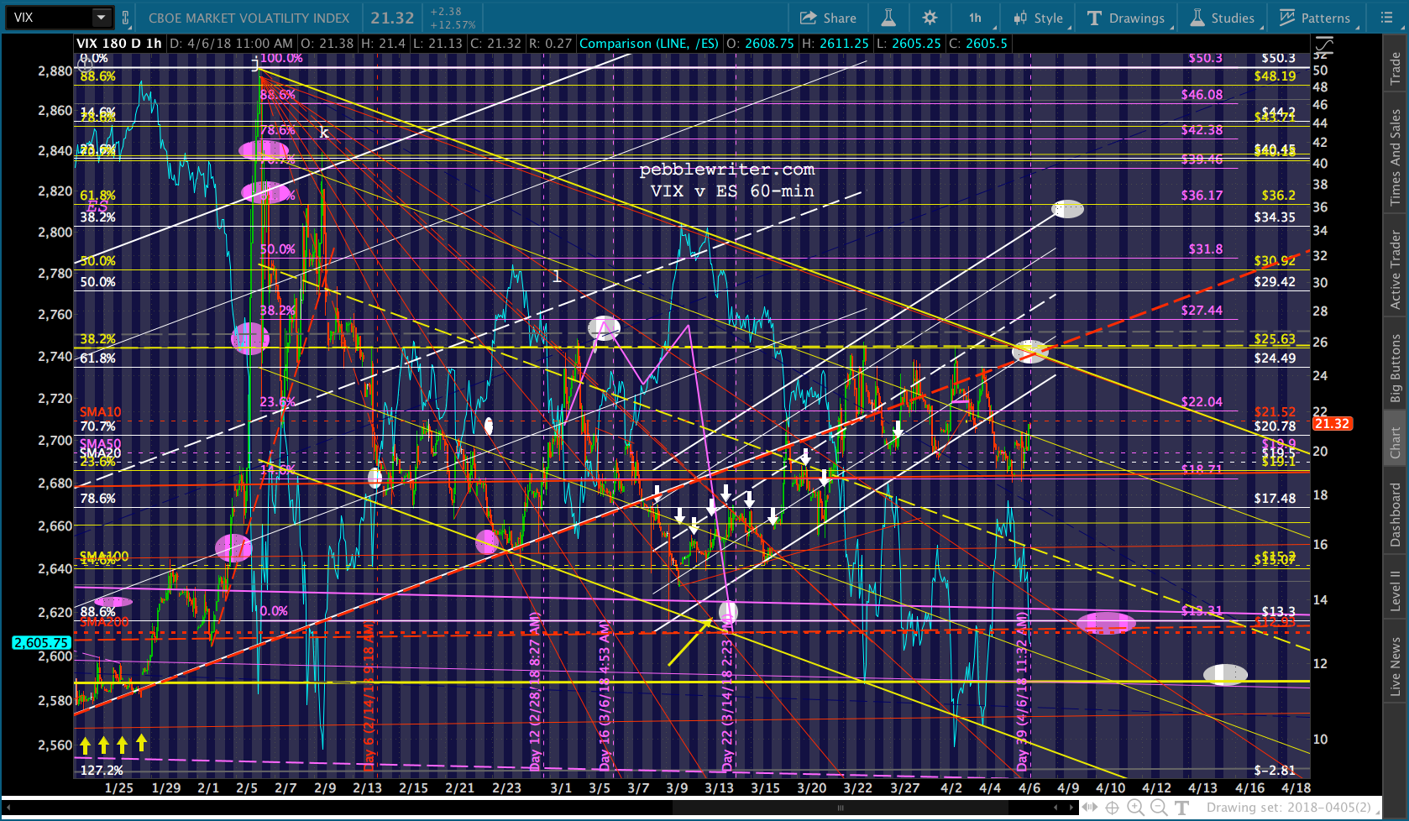Viewport: 1409px width, 821px height.
Task: Switch to the Times And Sales tab
Action: (1396, 157)
